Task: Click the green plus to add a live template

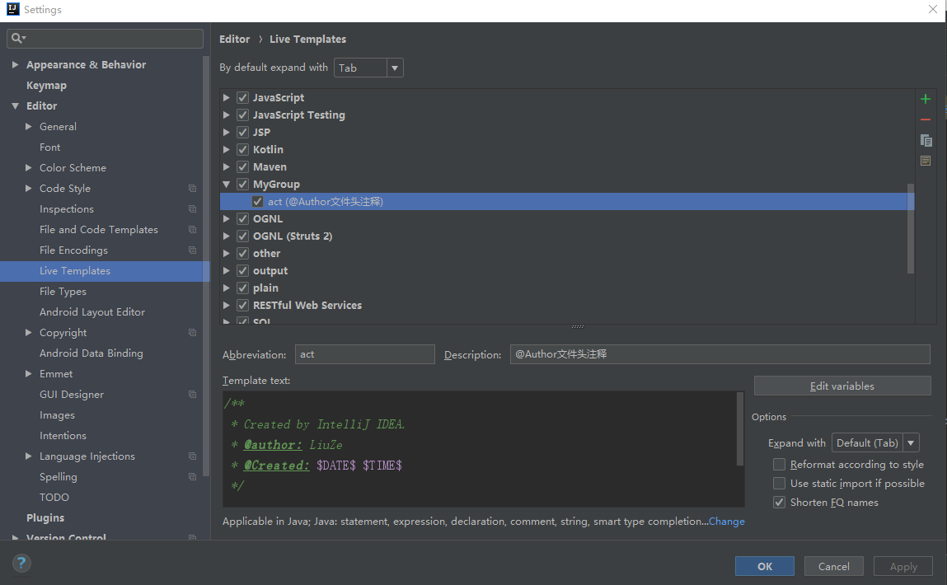Action: coord(925,98)
